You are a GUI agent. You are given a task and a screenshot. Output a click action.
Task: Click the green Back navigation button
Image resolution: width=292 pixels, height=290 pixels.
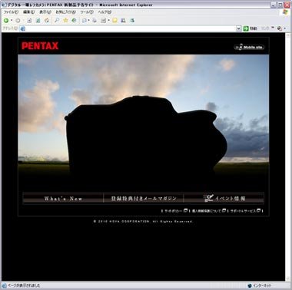[6, 20]
